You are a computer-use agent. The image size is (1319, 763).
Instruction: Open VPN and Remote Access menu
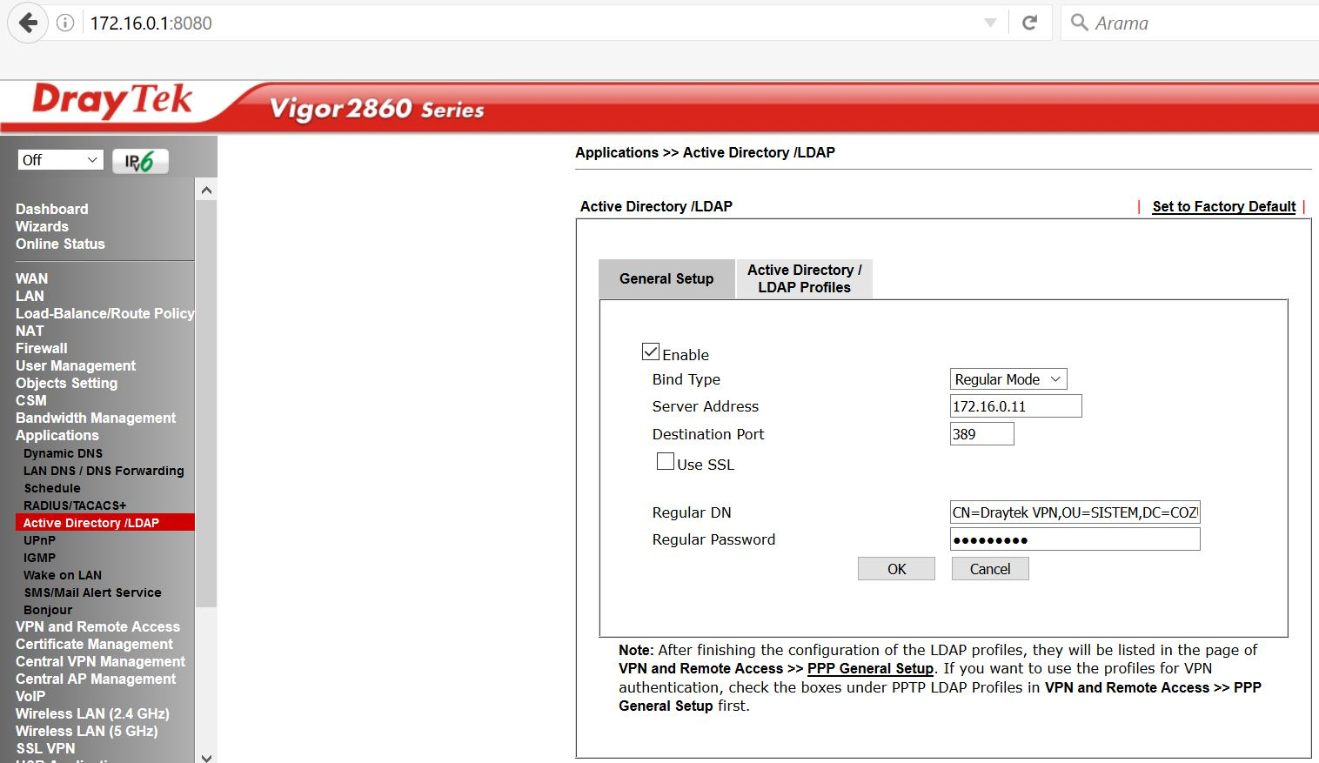[x=97, y=626]
